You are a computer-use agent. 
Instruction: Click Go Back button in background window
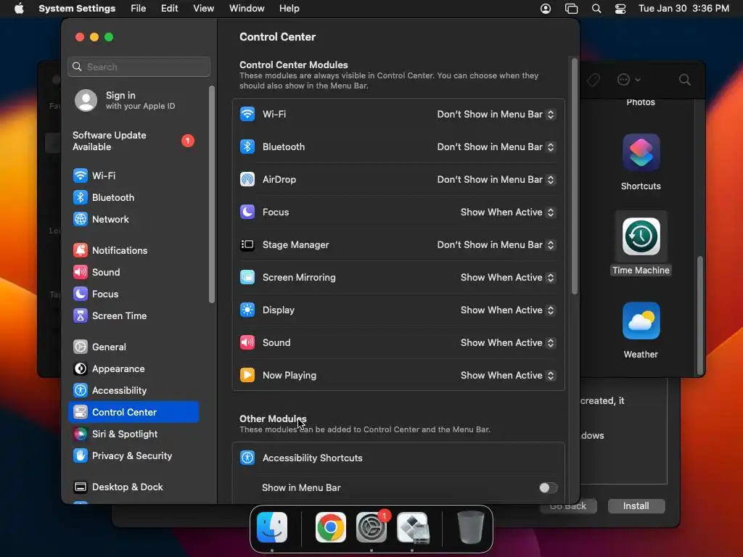pos(568,506)
